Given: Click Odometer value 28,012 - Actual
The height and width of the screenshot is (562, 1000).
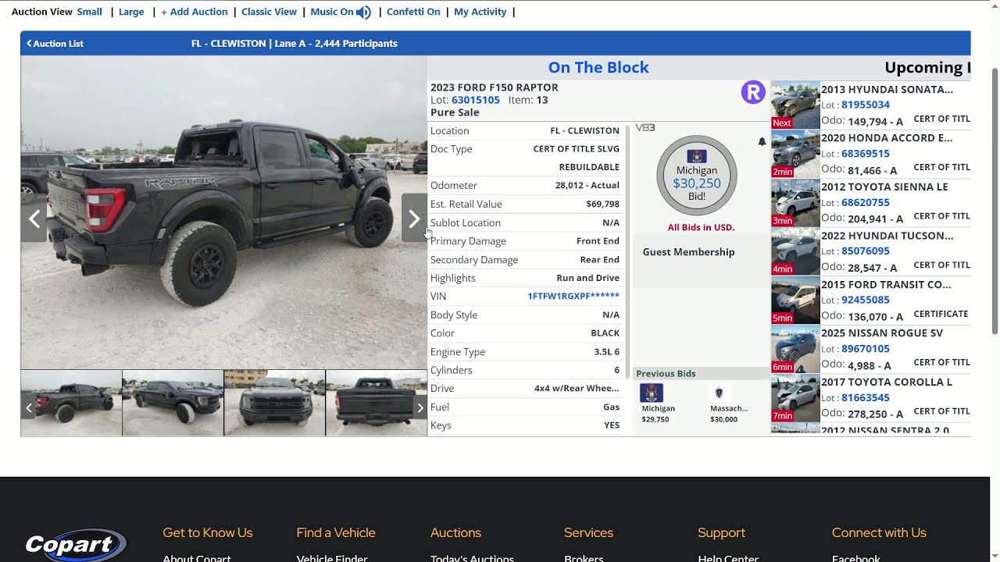Looking at the screenshot, I should [x=587, y=186].
